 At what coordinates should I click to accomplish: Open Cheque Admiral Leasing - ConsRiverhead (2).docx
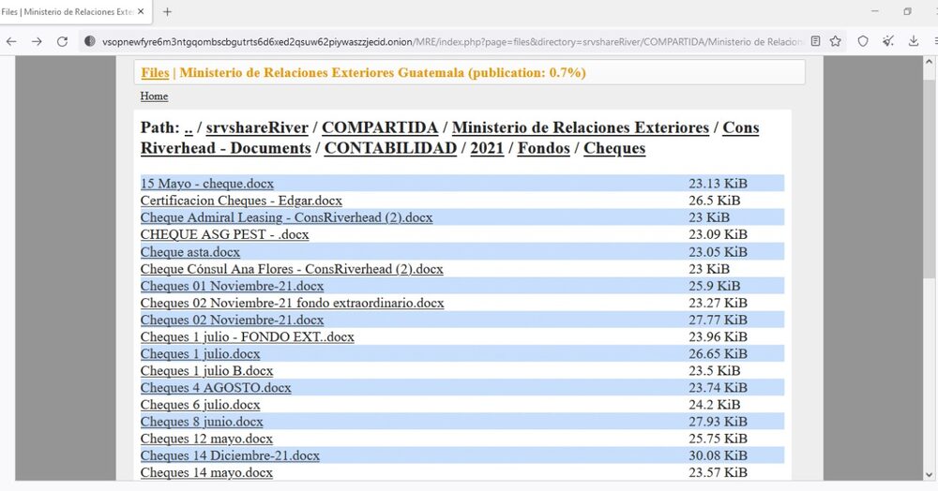pyautogui.click(x=286, y=217)
